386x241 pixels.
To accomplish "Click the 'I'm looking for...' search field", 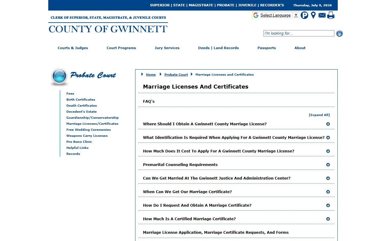I will coord(299,33).
